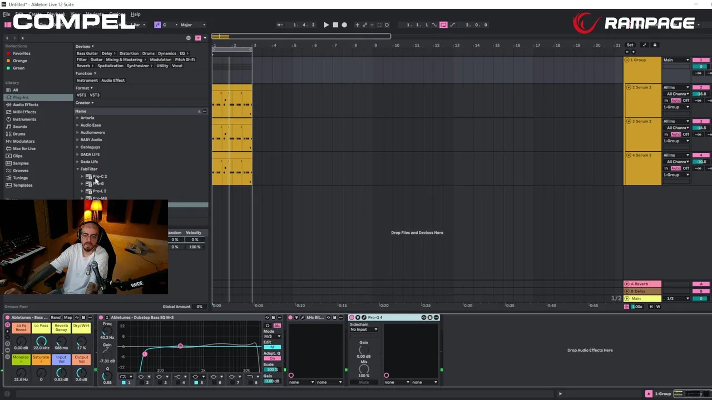This screenshot has height=400, width=712.
Task: Open 4 Serum 2 All Ins dropdown
Action: click(676, 155)
